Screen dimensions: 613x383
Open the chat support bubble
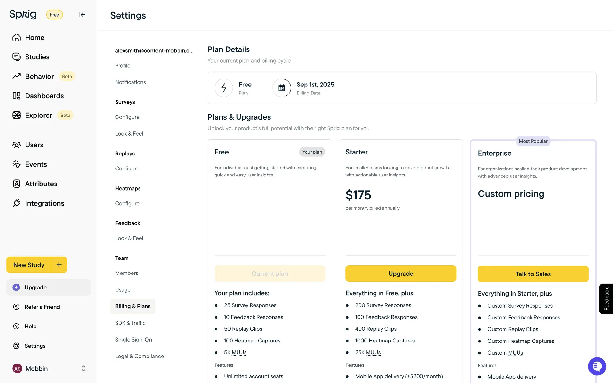(x=597, y=366)
